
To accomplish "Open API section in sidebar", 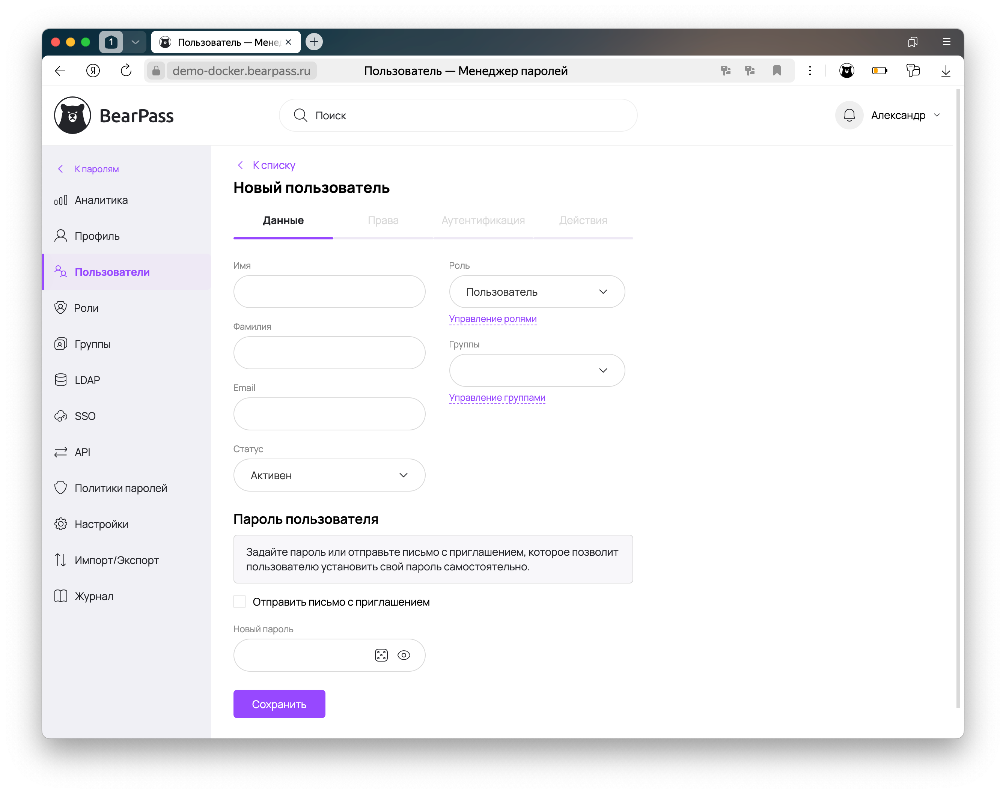I will coord(82,452).
